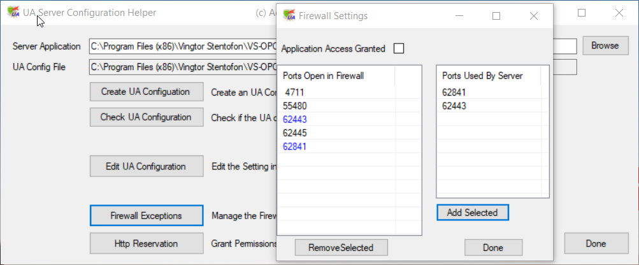
Task: Select port 55480 in firewall ports list
Action: point(295,106)
